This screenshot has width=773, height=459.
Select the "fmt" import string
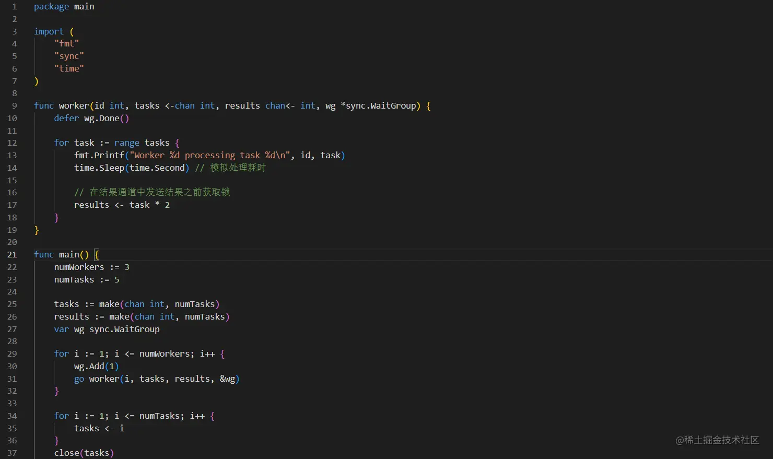click(66, 44)
